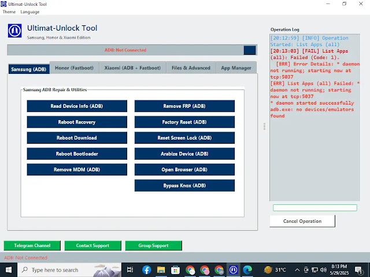Viewport: 370px width, 277px height.
Task: Switch to the Samsung (ADB) tab
Action: [x=29, y=69]
